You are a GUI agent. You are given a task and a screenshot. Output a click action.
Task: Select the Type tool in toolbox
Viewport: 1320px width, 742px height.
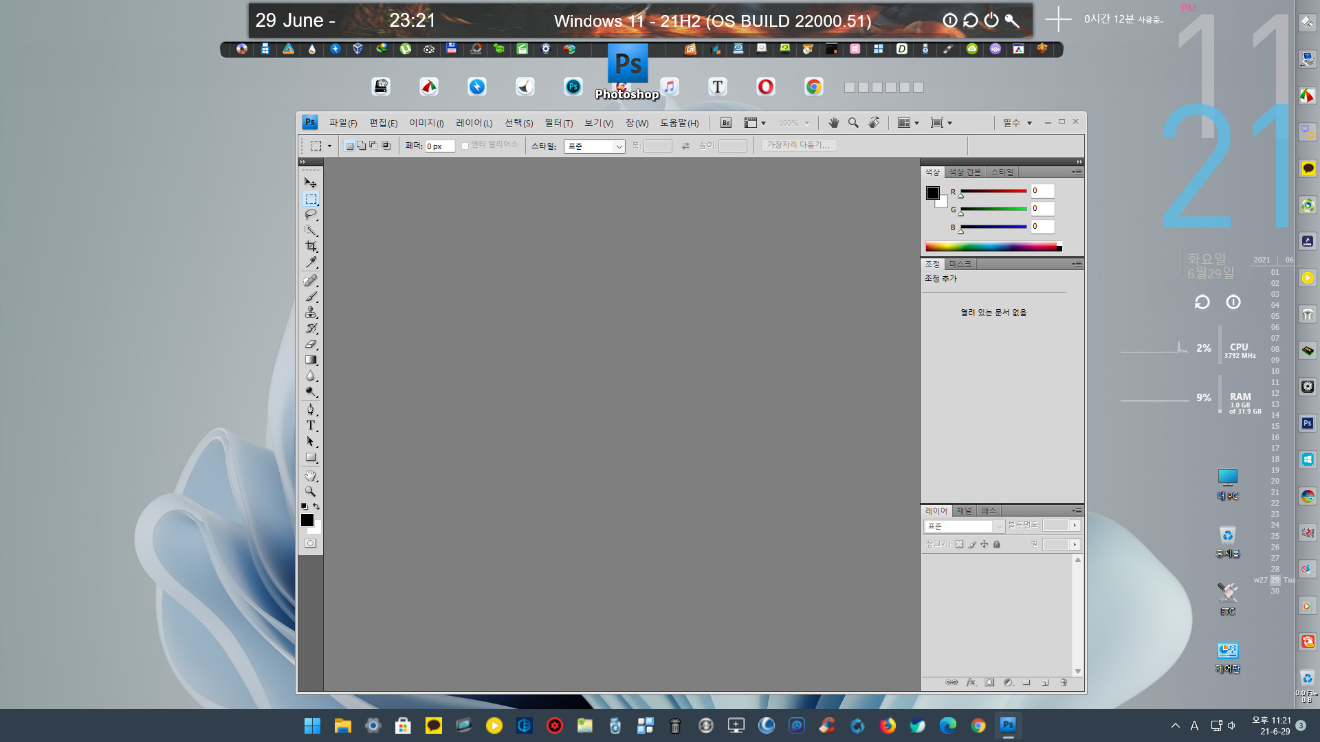pyautogui.click(x=311, y=425)
